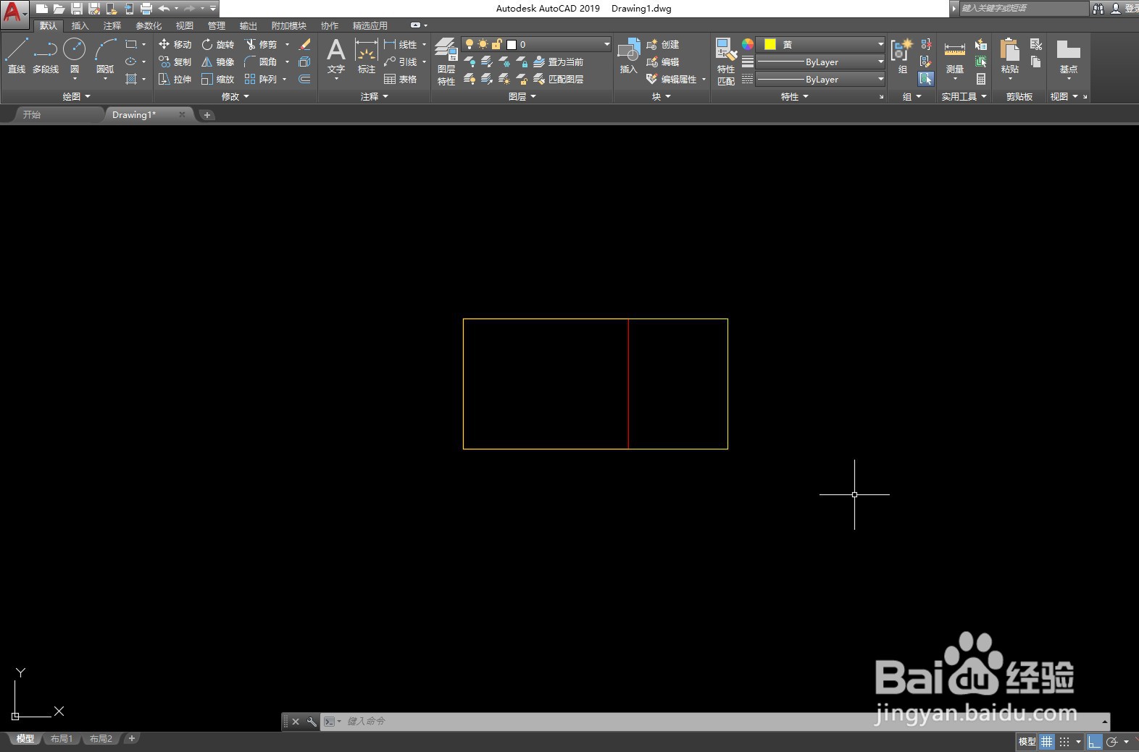Image resolution: width=1139 pixels, height=752 pixels.
Task: Click the quick calculator icon
Action: [x=981, y=79]
